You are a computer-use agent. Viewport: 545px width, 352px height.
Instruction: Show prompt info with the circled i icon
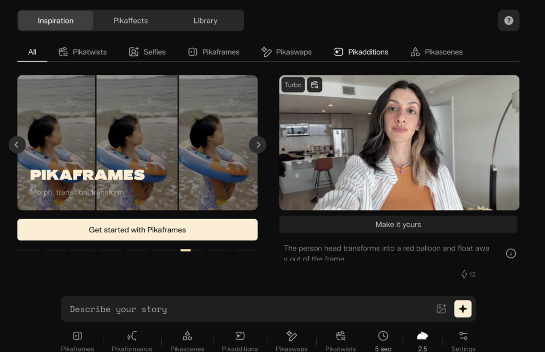tap(510, 254)
